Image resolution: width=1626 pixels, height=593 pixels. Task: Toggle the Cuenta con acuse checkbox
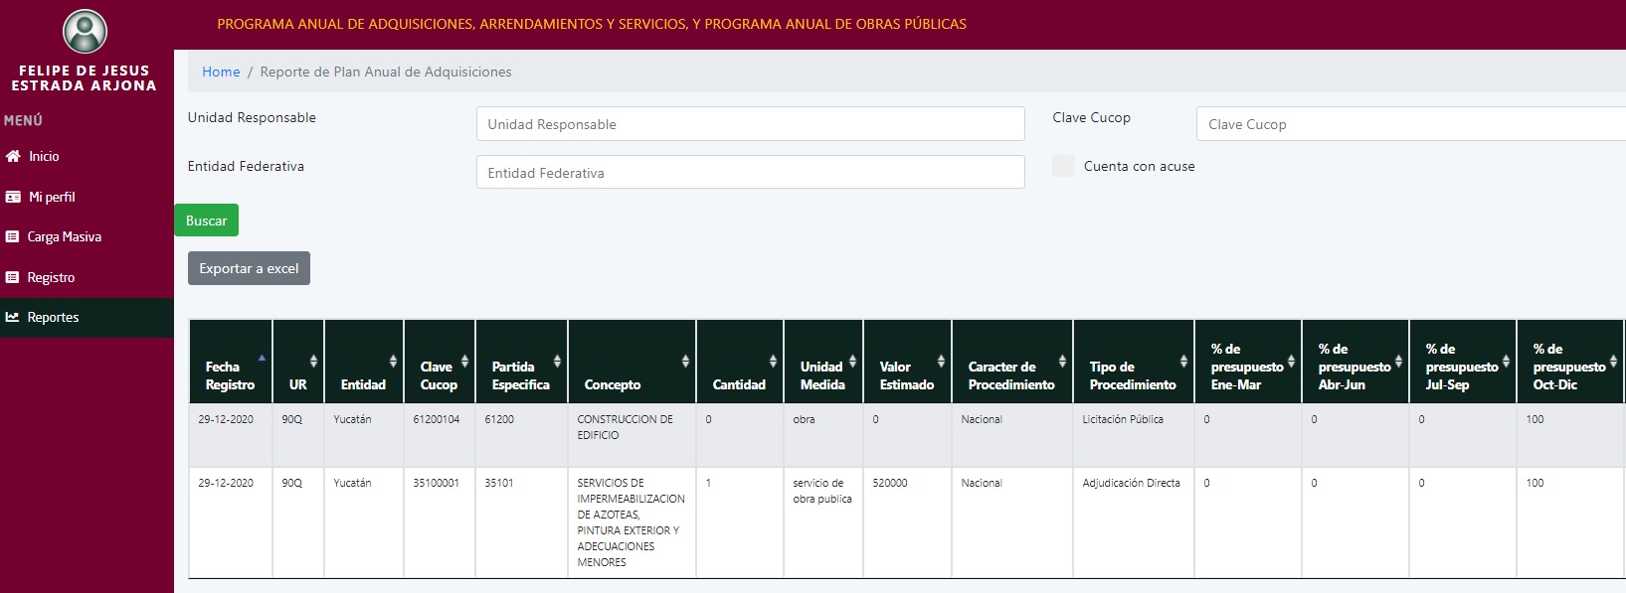tap(1063, 166)
